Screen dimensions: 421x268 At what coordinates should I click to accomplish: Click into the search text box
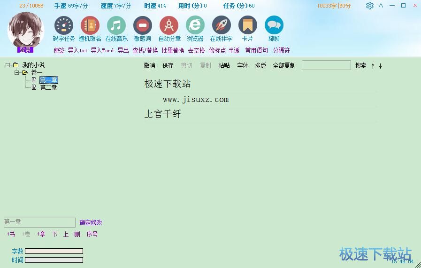coord(326,65)
